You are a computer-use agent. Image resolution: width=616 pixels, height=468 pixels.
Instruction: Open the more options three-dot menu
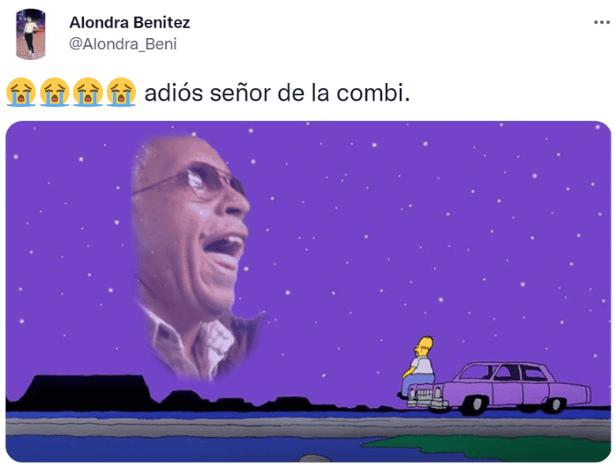click(602, 23)
